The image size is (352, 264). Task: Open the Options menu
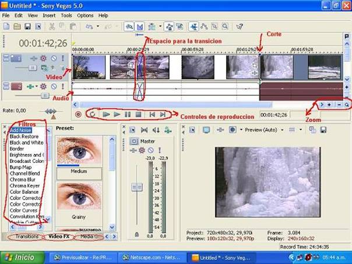[85, 16]
